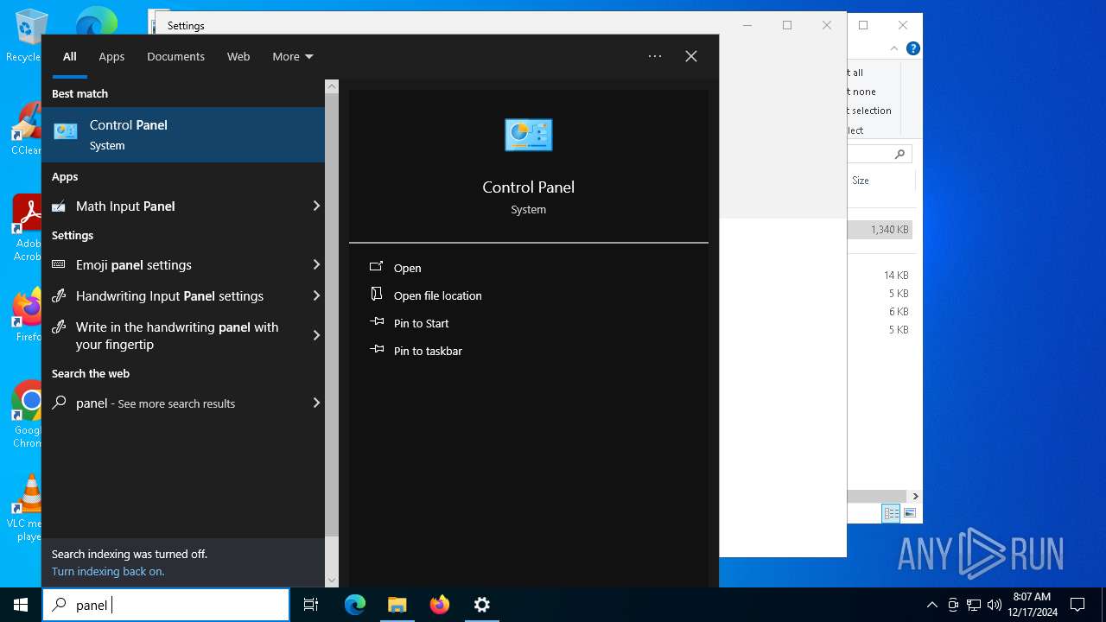1106x622 pixels.
Task: Switch to Settings app on the taskbar
Action: (x=482, y=605)
